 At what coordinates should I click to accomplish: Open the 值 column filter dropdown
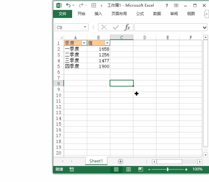pyautogui.click(x=107, y=43)
